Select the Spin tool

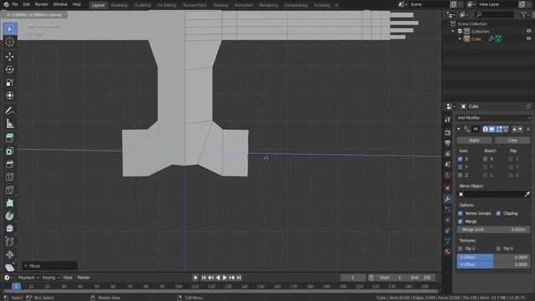9,216
